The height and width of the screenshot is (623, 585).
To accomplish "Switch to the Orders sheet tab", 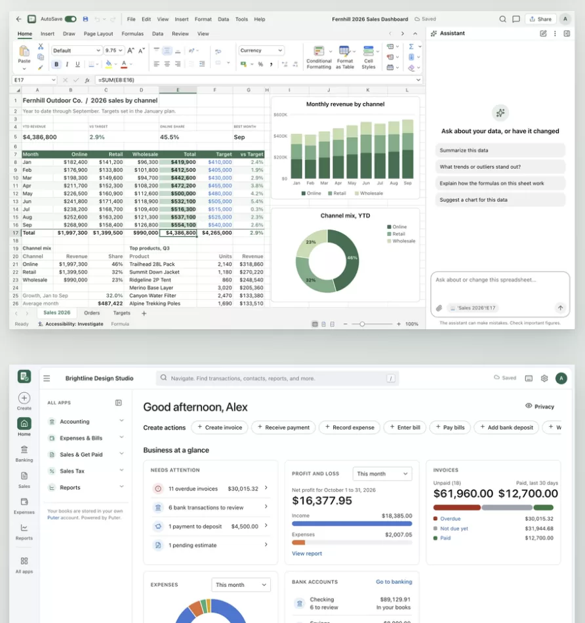I will 92,313.
